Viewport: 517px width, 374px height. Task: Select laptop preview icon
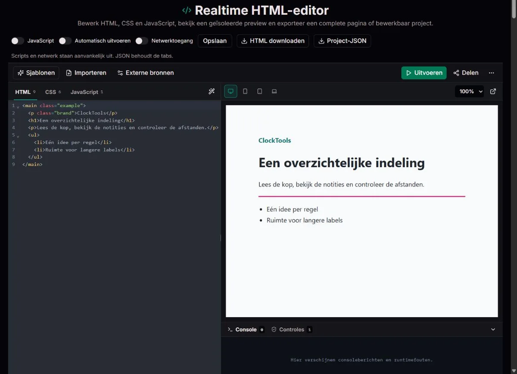274,91
